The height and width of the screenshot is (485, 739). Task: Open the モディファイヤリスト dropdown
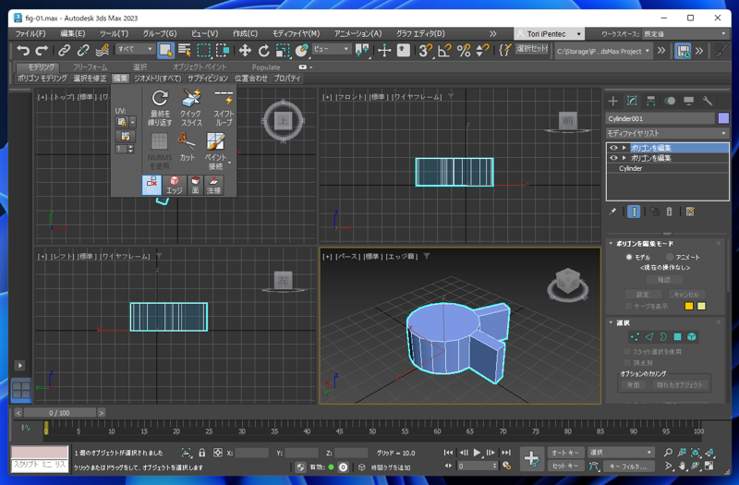(667, 133)
